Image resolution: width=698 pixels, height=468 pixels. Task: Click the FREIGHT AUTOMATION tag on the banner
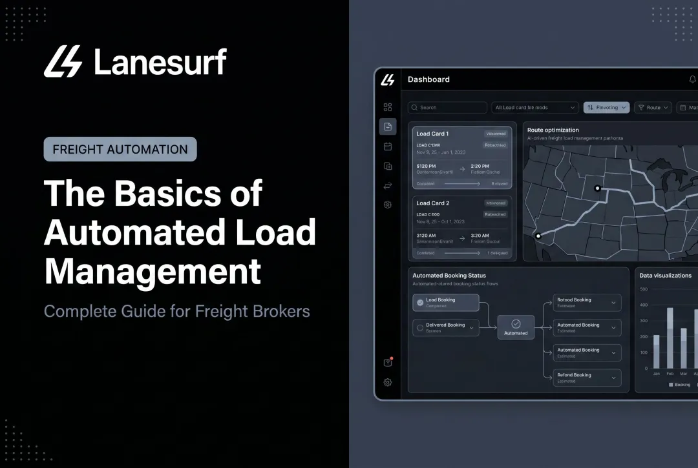(120, 149)
